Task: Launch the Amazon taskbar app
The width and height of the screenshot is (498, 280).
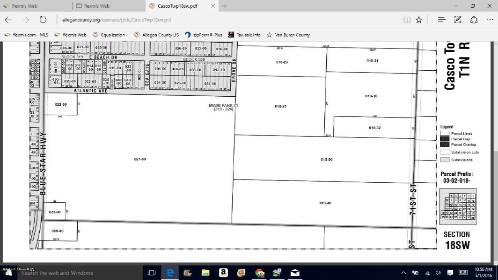Action: [x=223, y=273]
